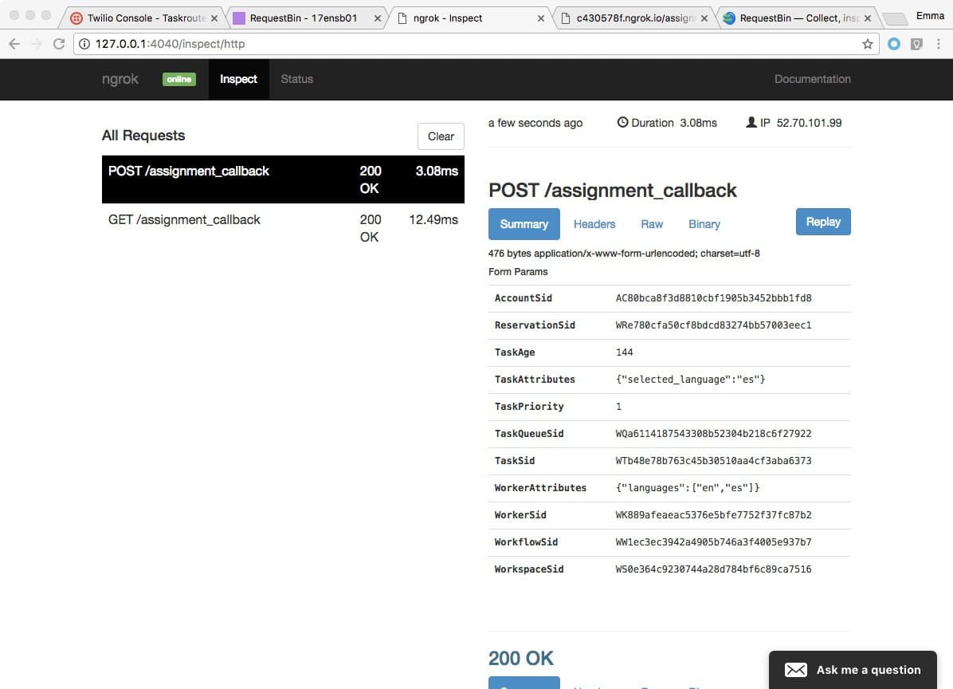Image resolution: width=953 pixels, height=689 pixels.
Task: Open the browser back history arrow
Action: click(14, 45)
